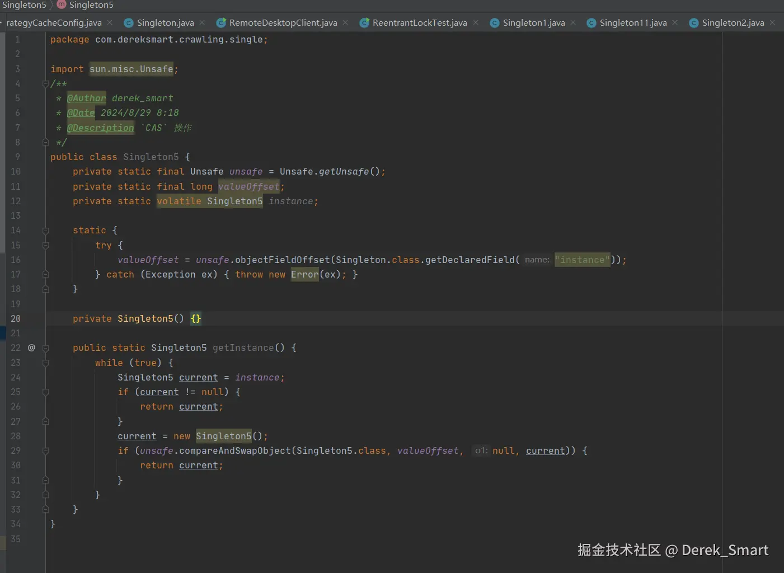Collapse the Javadoc comment at line 4
This screenshot has height=573, width=784.
tap(46, 84)
